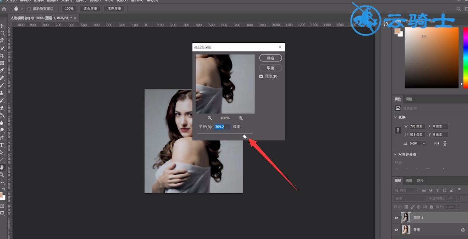Select the Frame tool
This screenshot has width=468, height=239.
[x=2, y=63]
